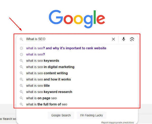Click the clock icon next to the 'rank website' suggestion

(x=21, y=48)
